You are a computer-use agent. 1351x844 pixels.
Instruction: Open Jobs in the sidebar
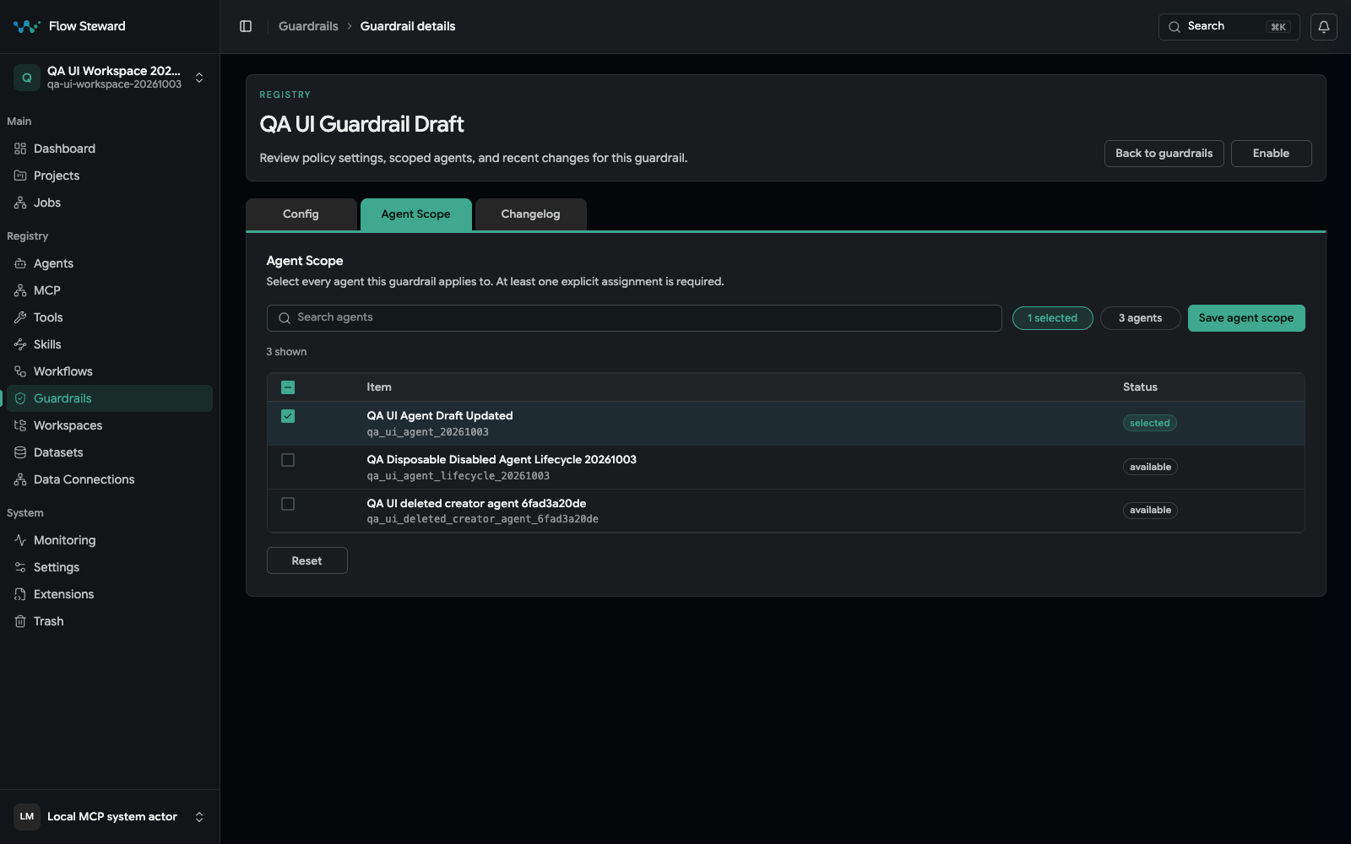point(110,203)
